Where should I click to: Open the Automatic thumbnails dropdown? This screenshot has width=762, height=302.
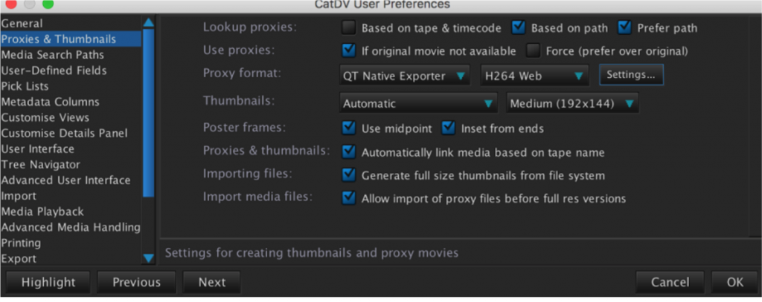click(x=418, y=103)
